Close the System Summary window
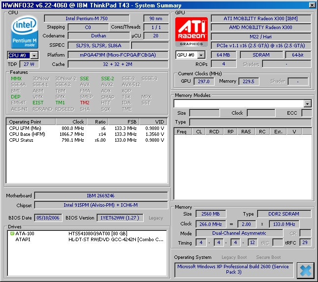The width and height of the screenshot is (318, 282). pyautogui.click(x=312, y=5)
